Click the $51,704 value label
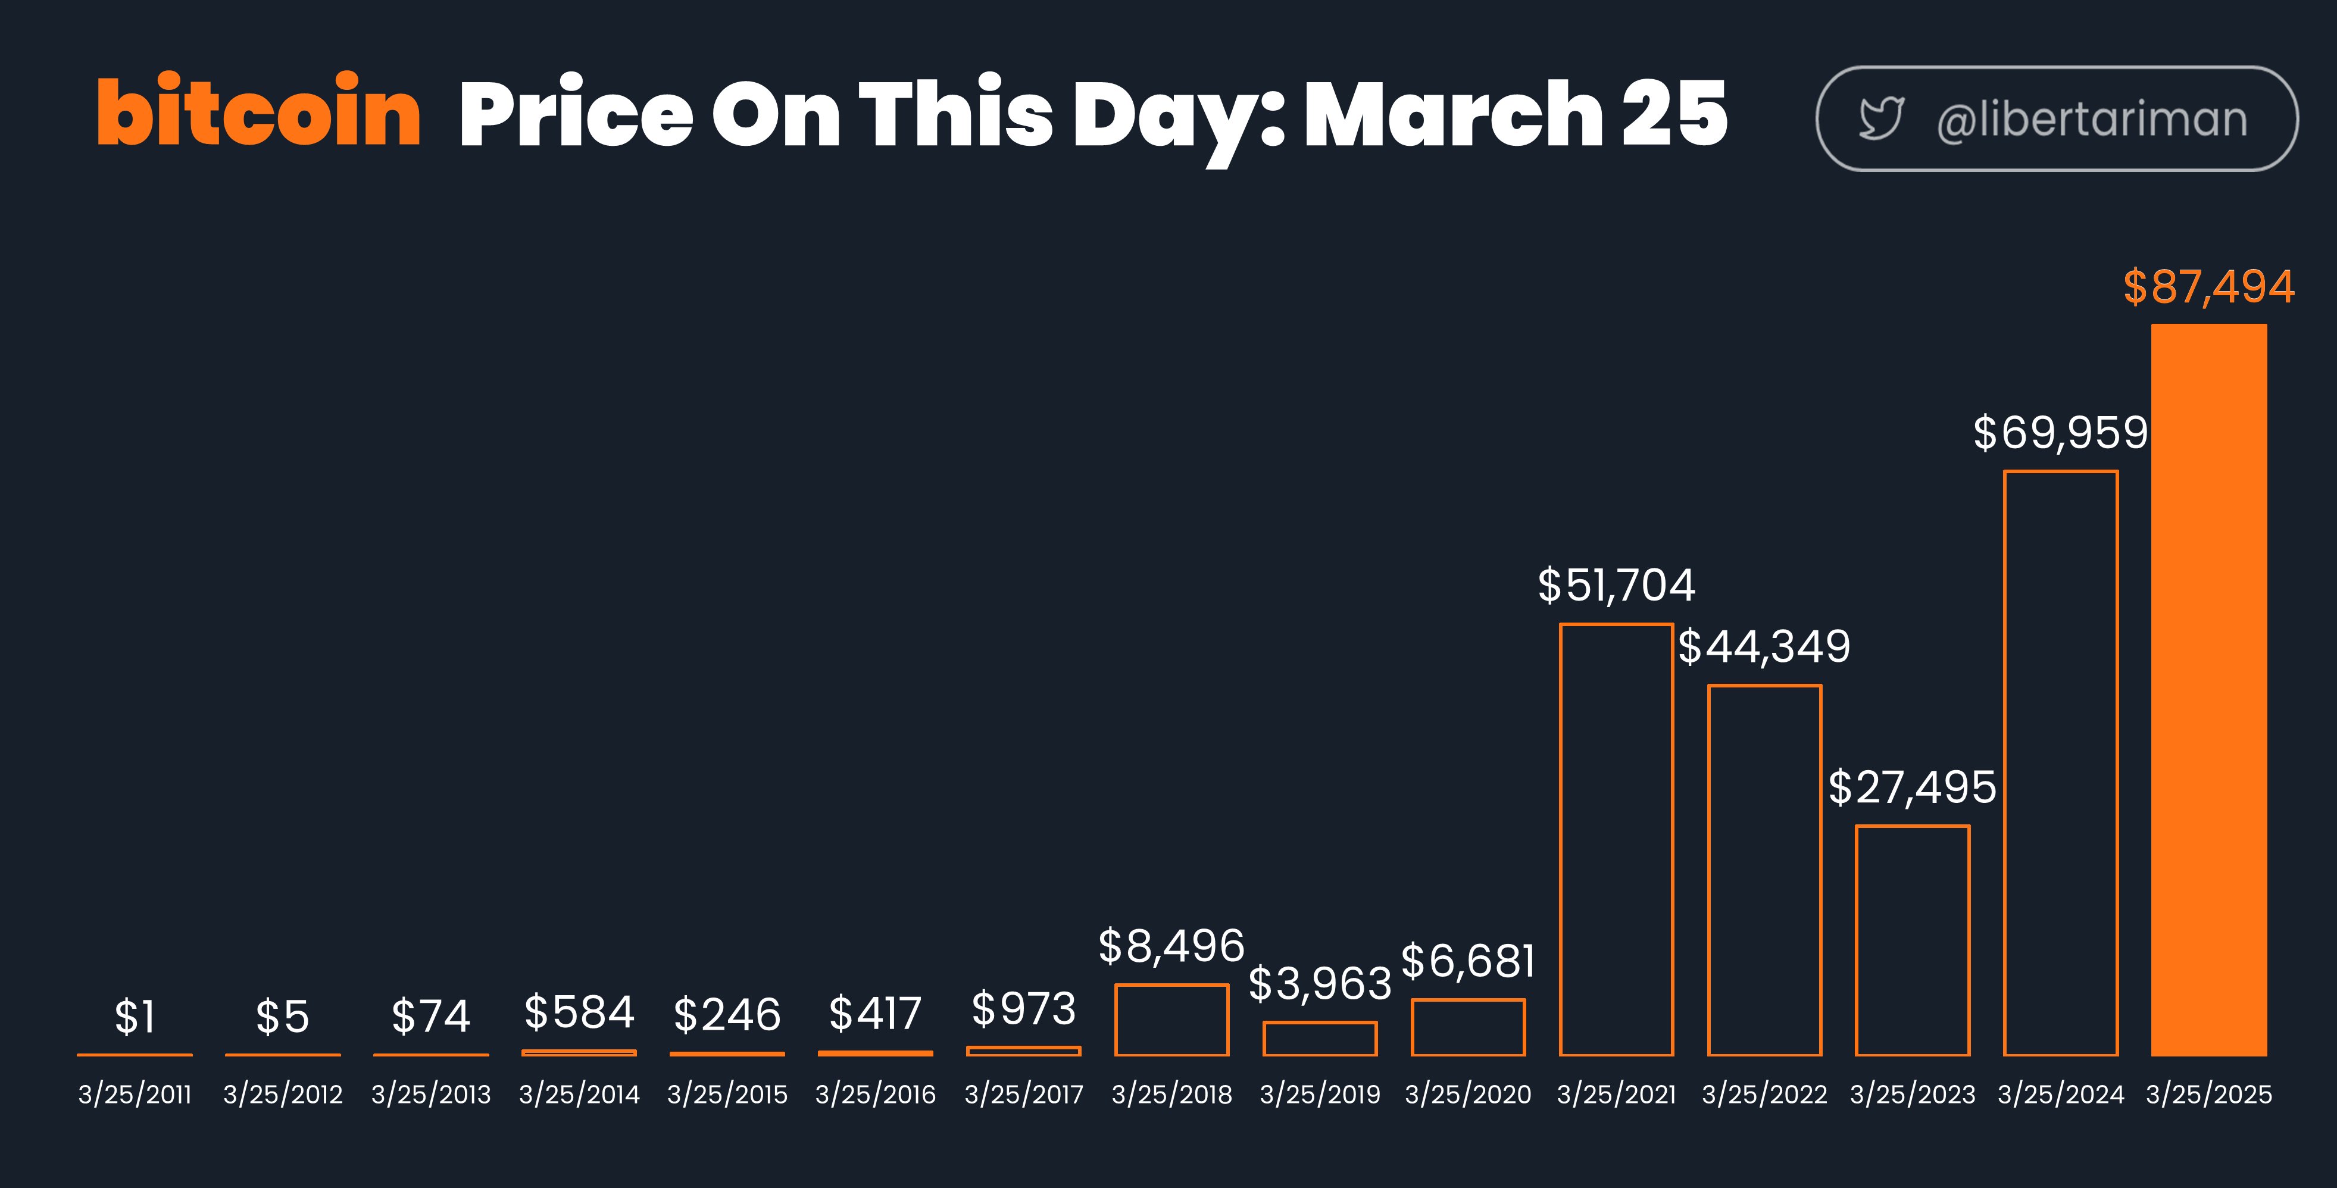This screenshot has height=1188, width=2337. click(1617, 585)
